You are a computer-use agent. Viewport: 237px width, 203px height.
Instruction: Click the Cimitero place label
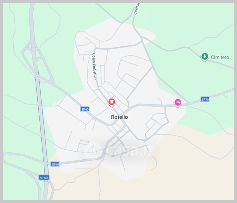tap(220, 57)
